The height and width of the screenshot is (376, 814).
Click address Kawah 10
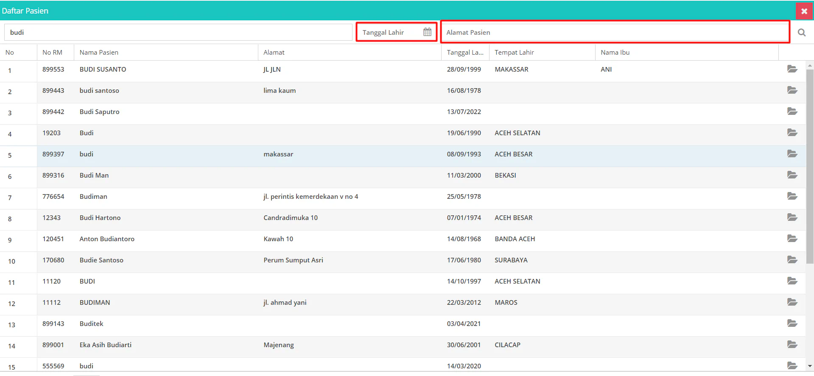[278, 239]
